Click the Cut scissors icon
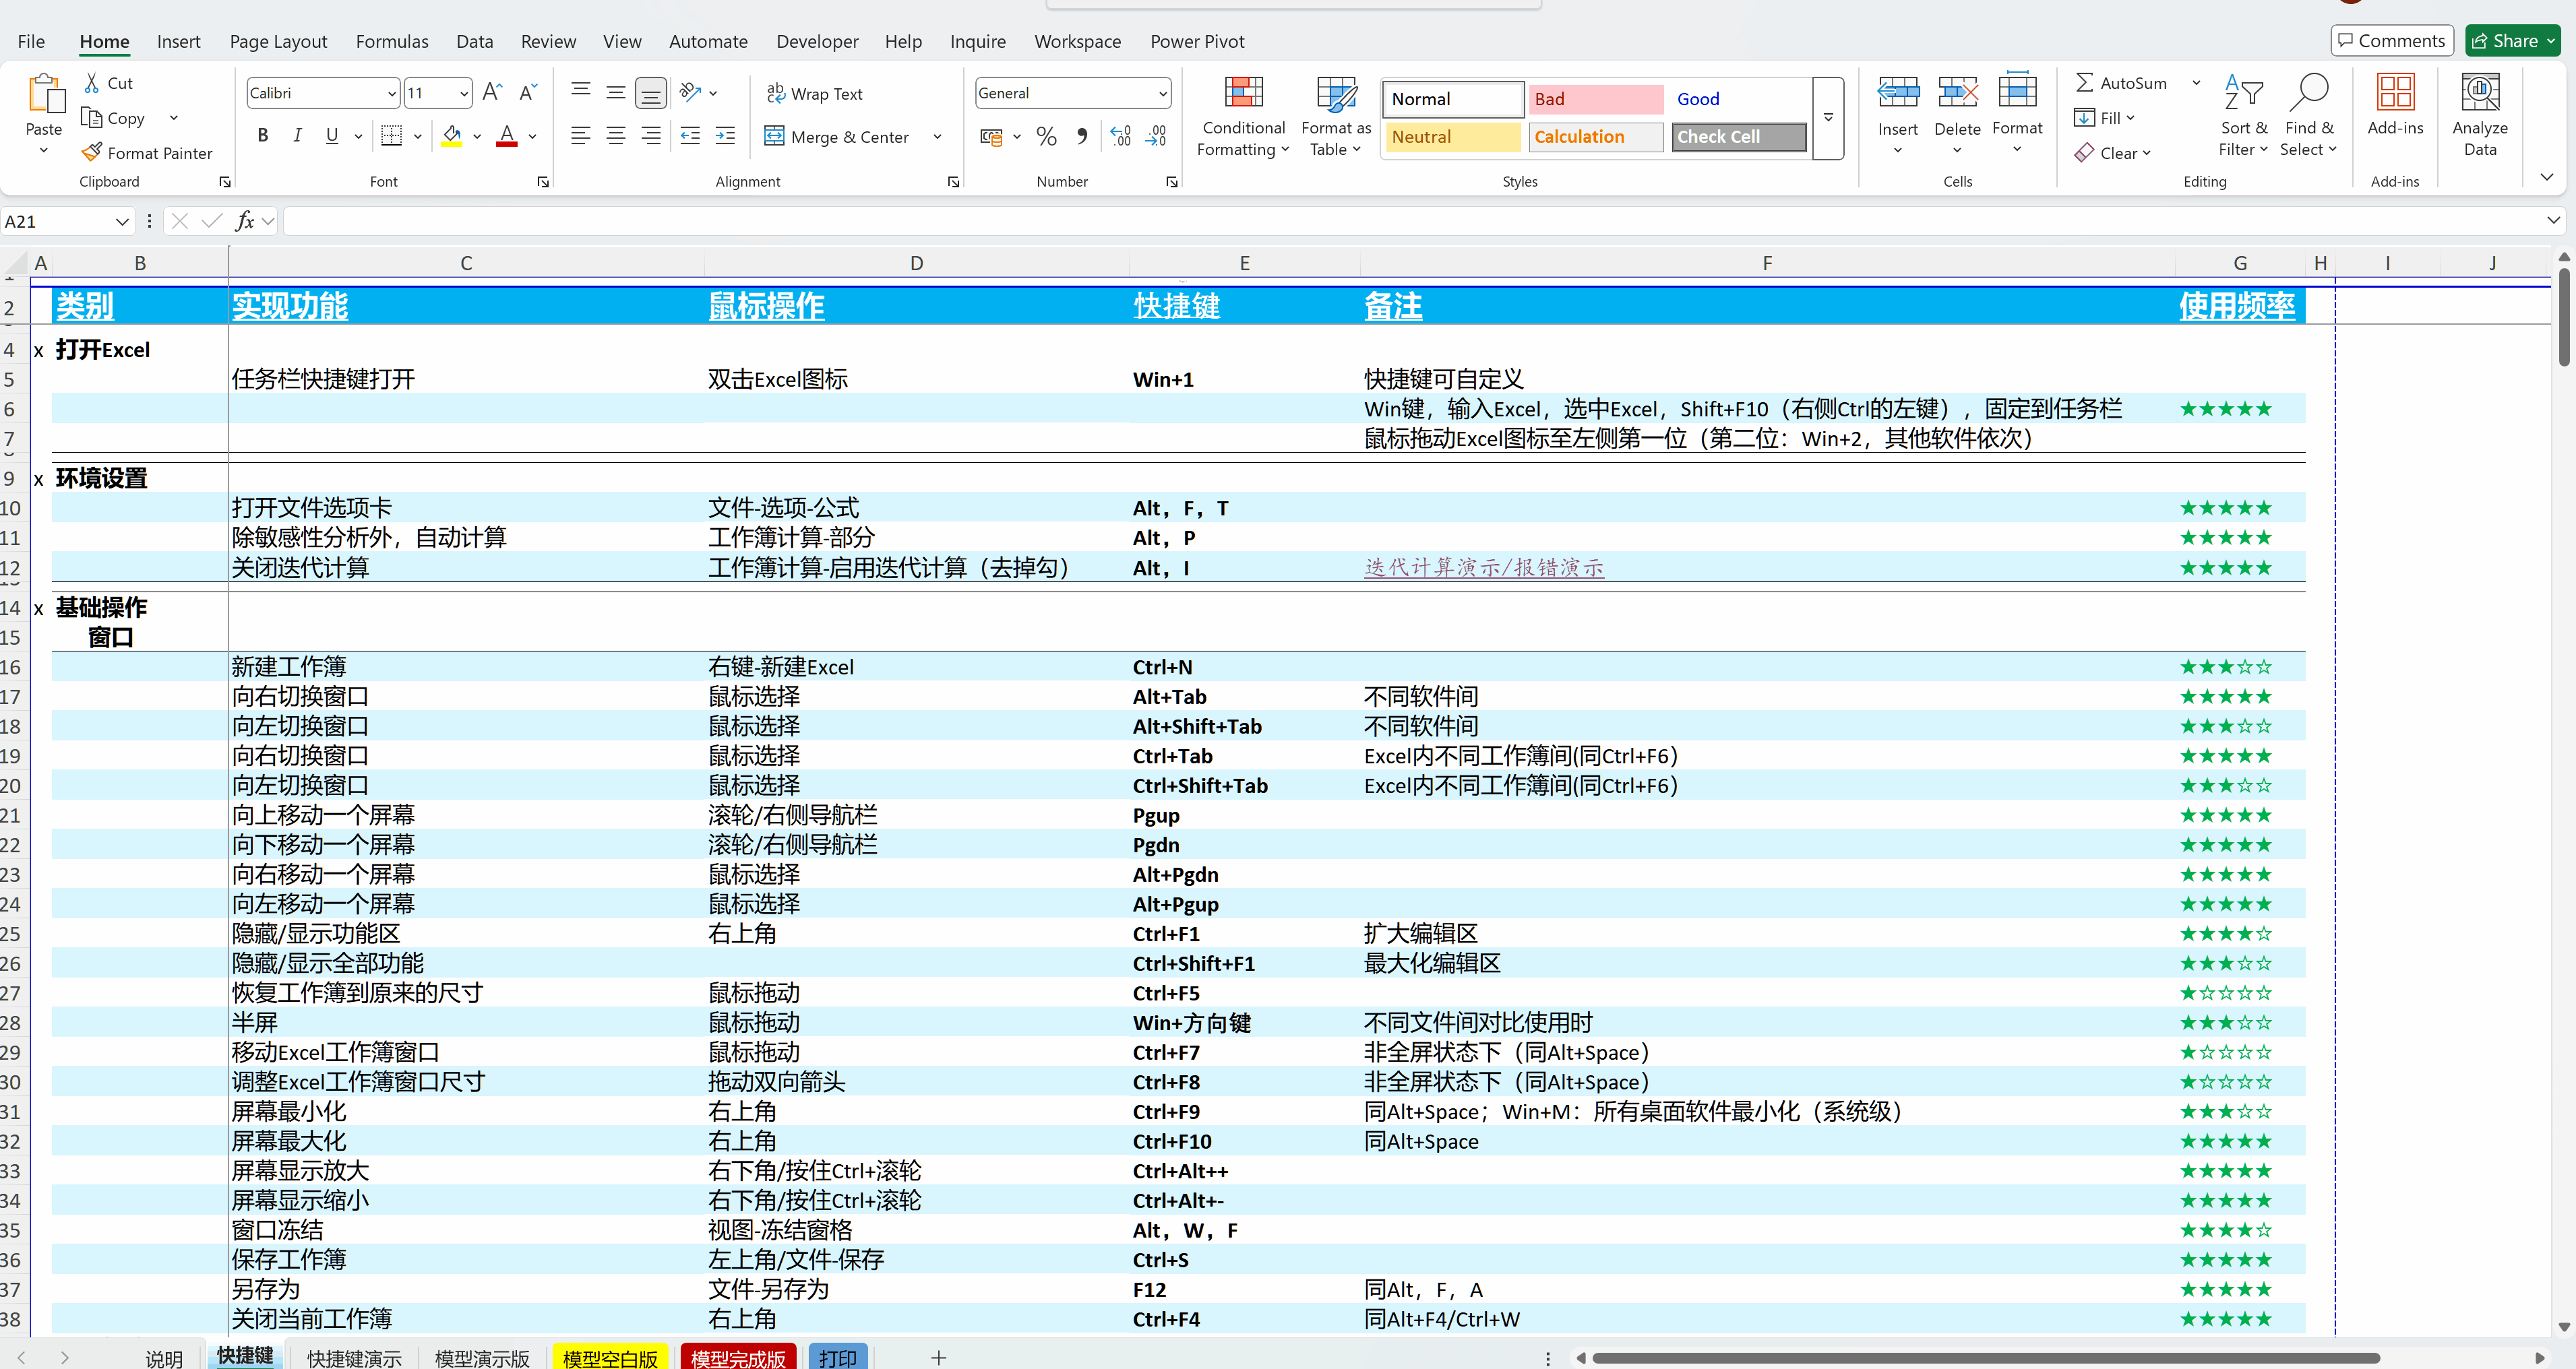The width and height of the screenshot is (2576, 1369). [92, 83]
